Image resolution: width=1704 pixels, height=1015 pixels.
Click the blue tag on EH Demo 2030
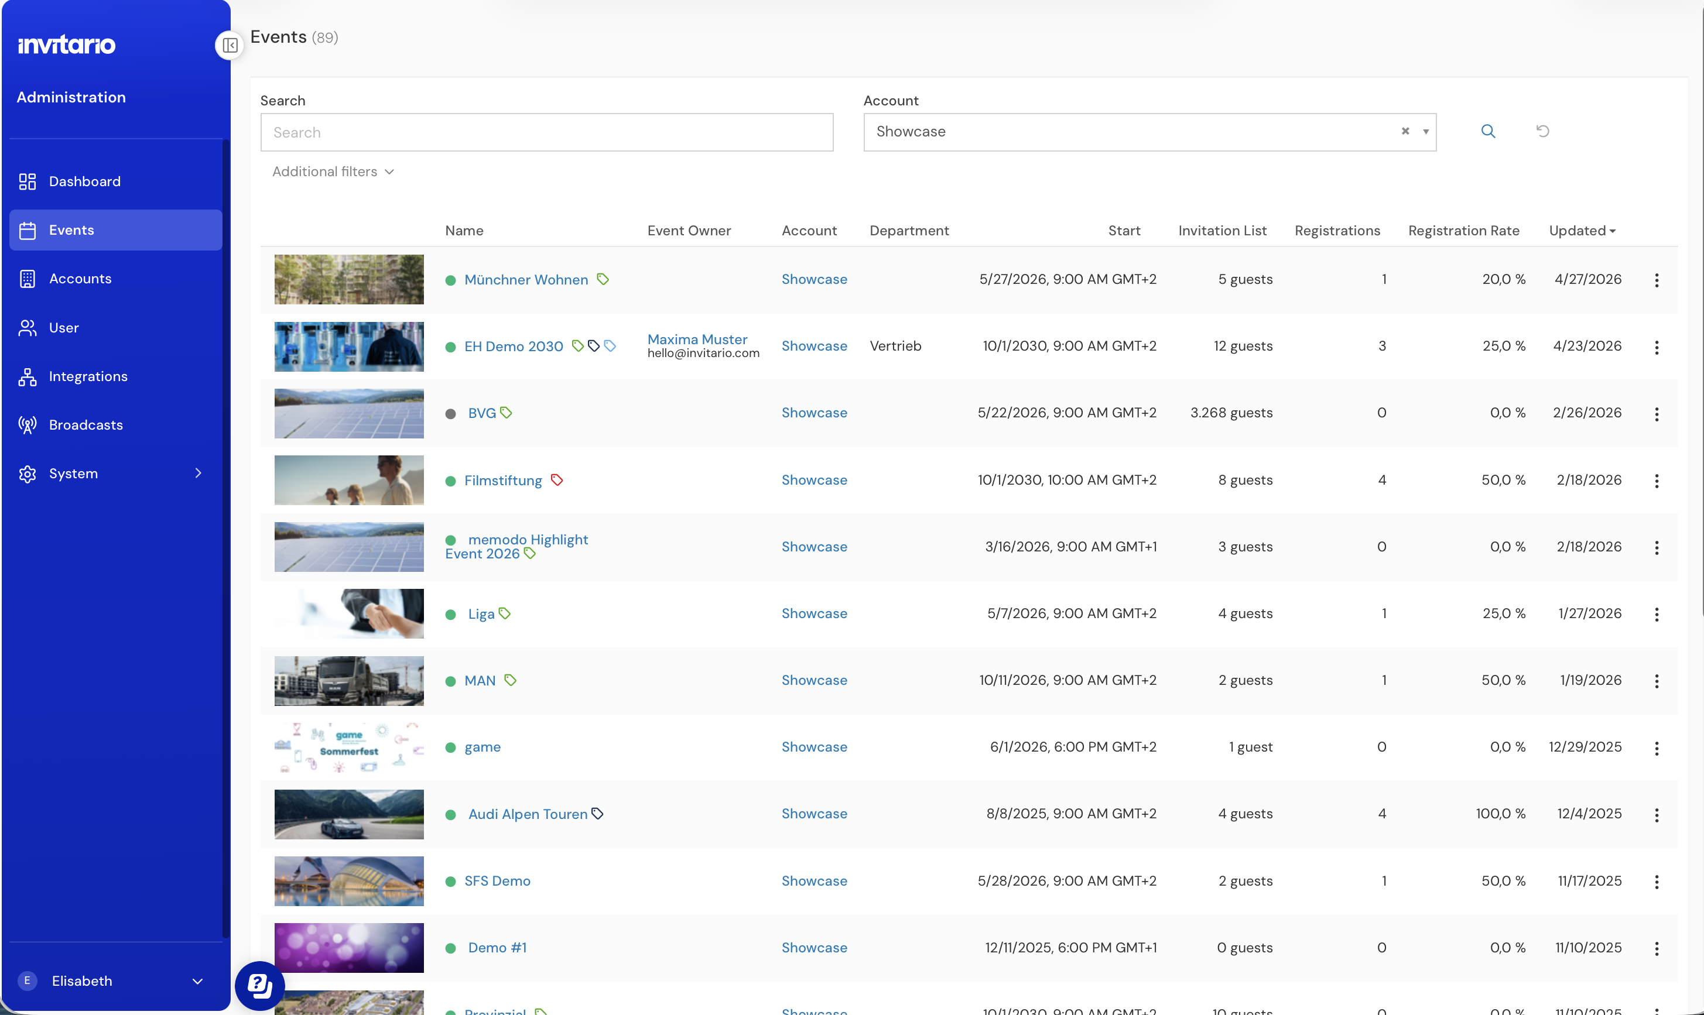(610, 346)
